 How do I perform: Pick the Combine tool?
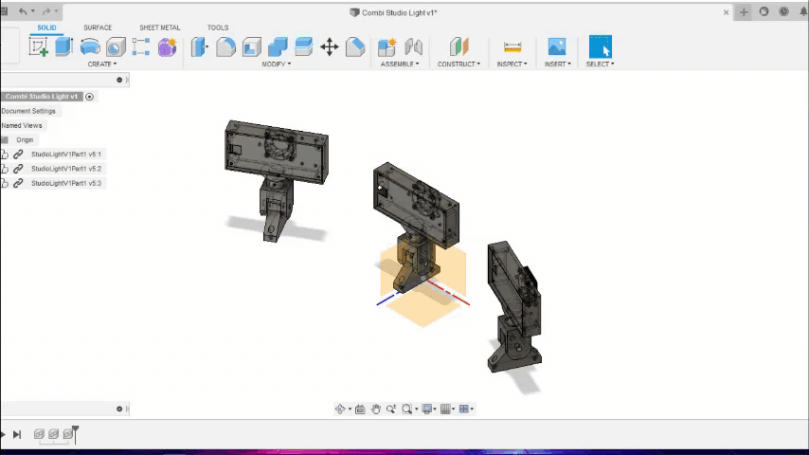[x=278, y=47]
